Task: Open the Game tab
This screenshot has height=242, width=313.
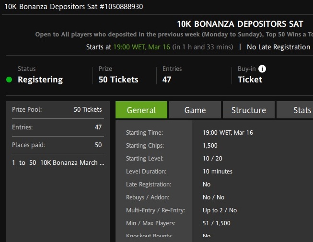Action: pyautogui.click(x=195, y=110)
